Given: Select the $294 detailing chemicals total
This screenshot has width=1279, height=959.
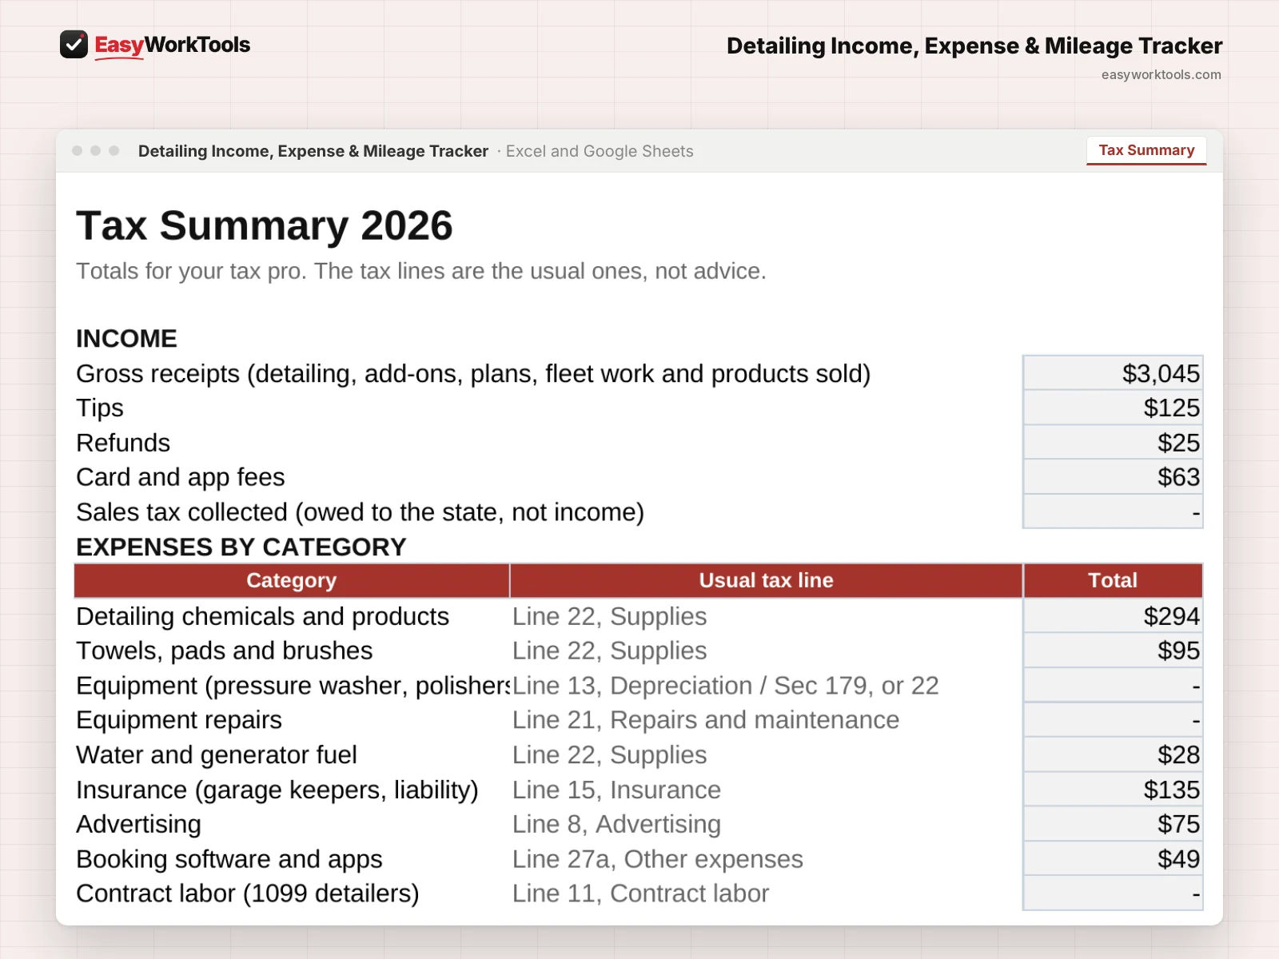Looking at the screenshot, I should pyautogui.click(x=1113, y=616).
